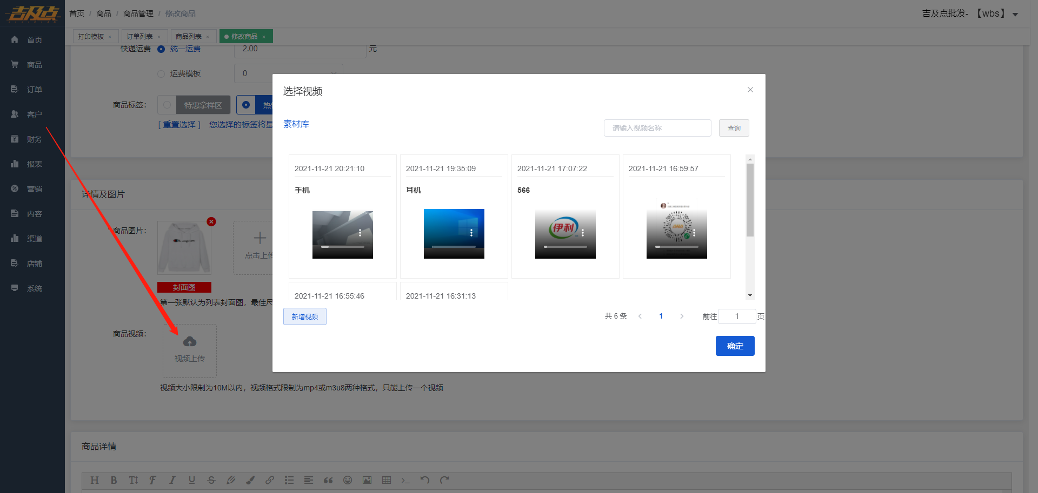The image size is (1038, 493).
Task: Close the 选择视频 dialog
Action: coord(750,90)
